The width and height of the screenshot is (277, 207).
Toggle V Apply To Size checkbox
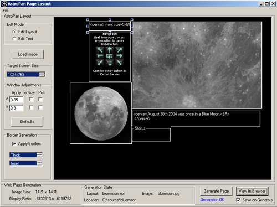pos(31,100)
